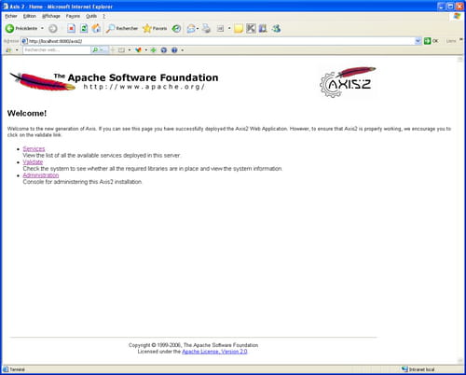Print the page with the printer icon

(206, 29)
